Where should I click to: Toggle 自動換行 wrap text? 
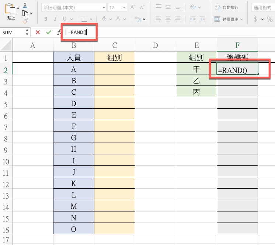[x=226, y=7]
